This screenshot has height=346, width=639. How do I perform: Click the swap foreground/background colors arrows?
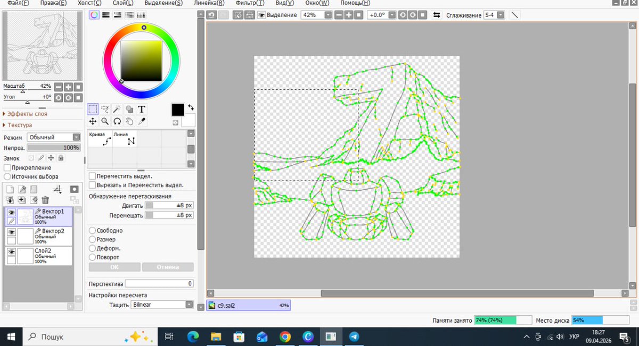coord(191,107)
